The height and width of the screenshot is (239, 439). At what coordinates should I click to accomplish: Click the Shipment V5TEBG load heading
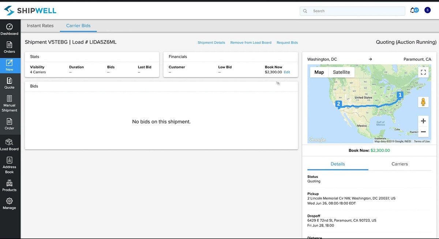[x=71, y=42]
